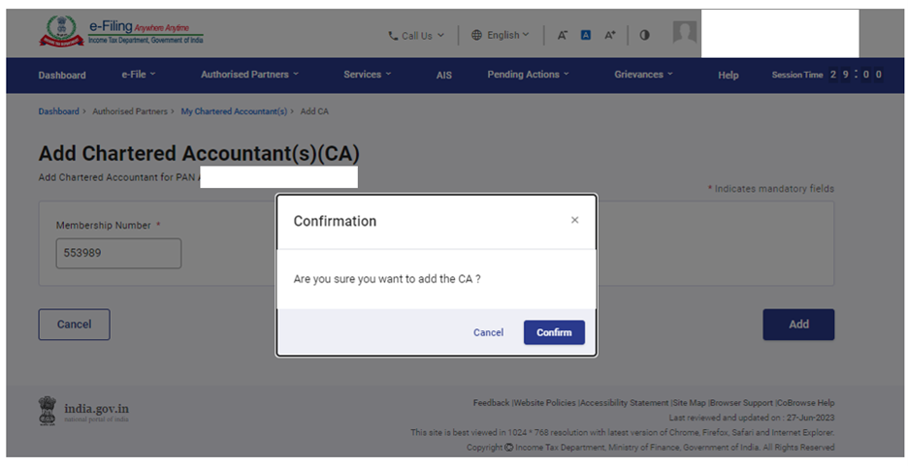Confirm adding the CA
The height and width of the screenshot is (466, 908).
[x=554, y=332]
